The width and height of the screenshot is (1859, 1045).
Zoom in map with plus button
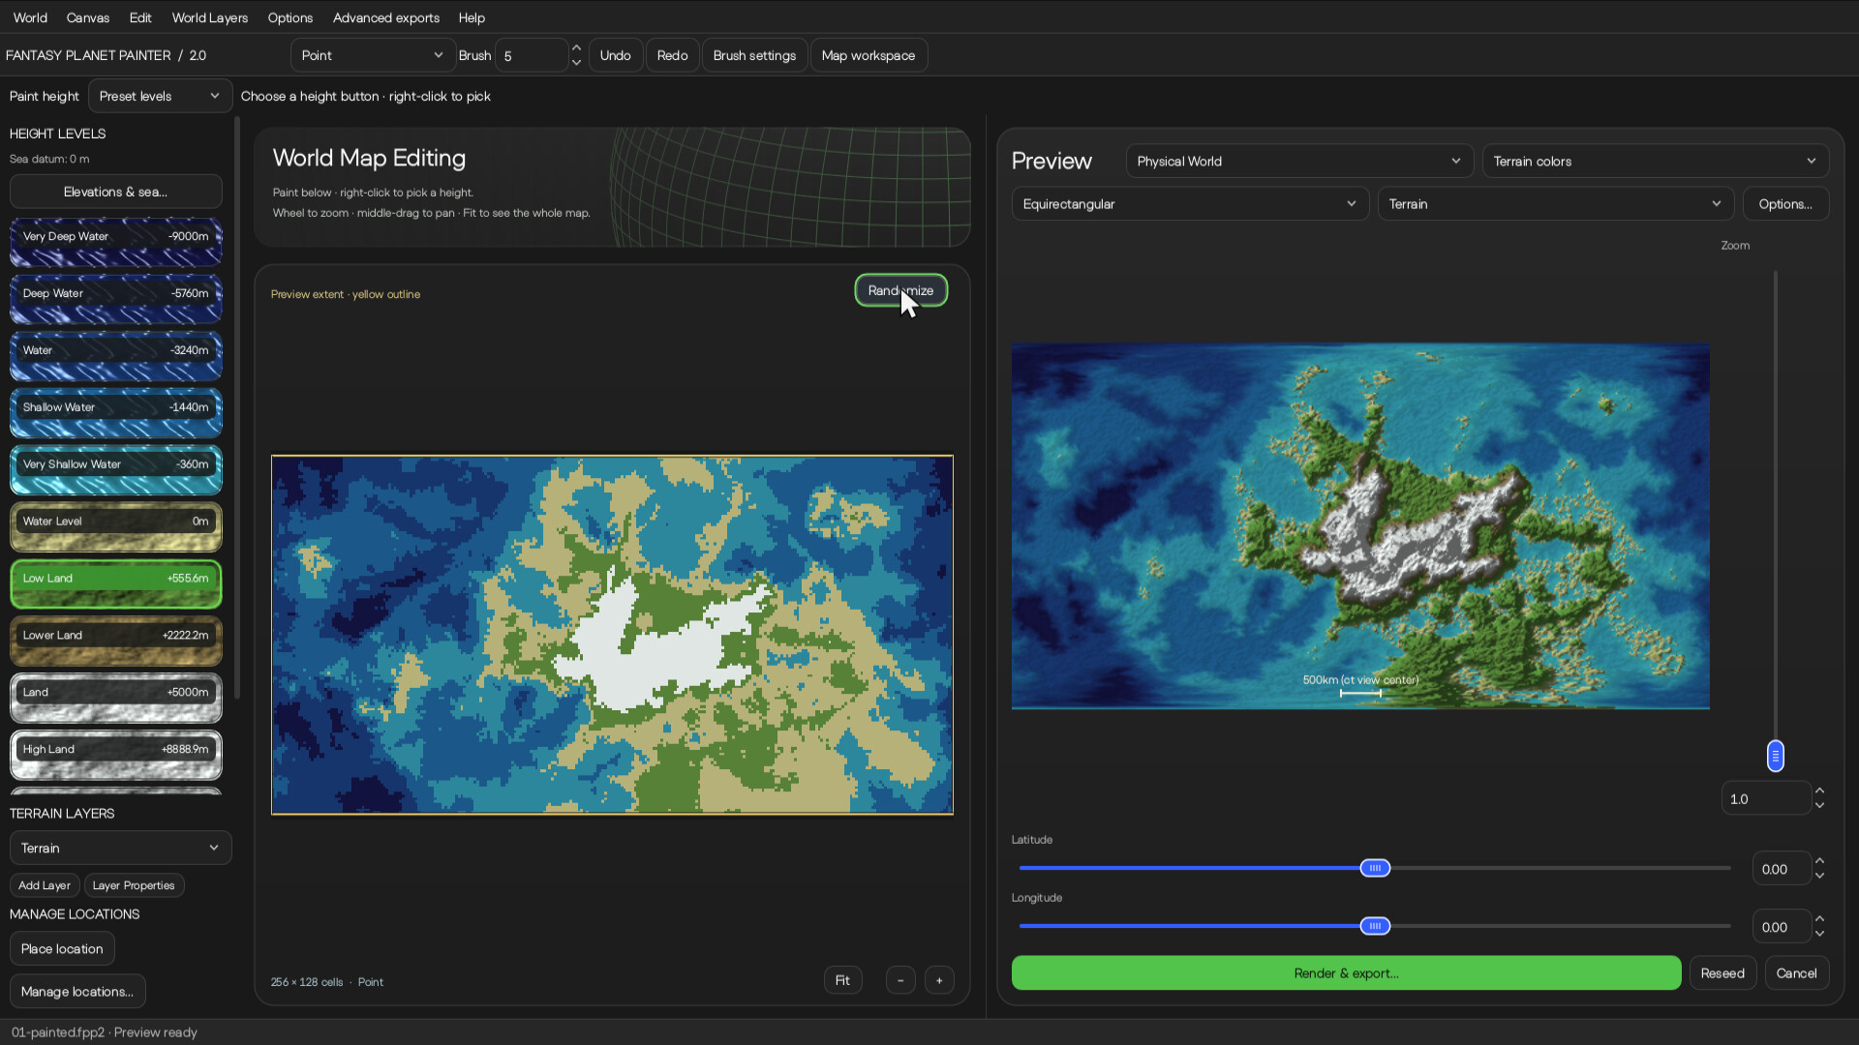point(939,980)
